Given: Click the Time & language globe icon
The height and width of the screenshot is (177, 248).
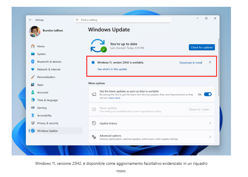Looking at the screenshot, I should 33,100.
